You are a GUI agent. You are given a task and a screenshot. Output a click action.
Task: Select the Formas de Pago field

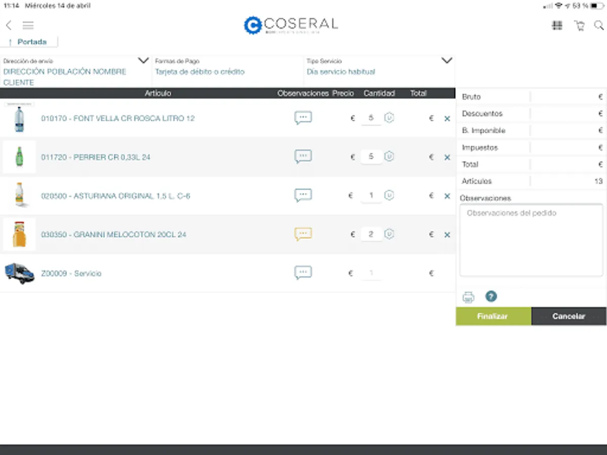(x=228, y=71)
